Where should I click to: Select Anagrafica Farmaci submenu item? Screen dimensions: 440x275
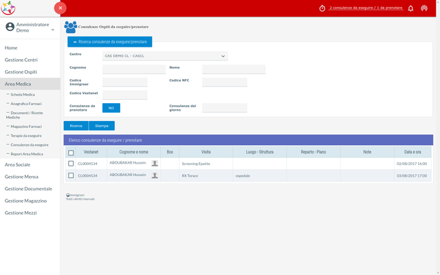(x=26, y=104)
